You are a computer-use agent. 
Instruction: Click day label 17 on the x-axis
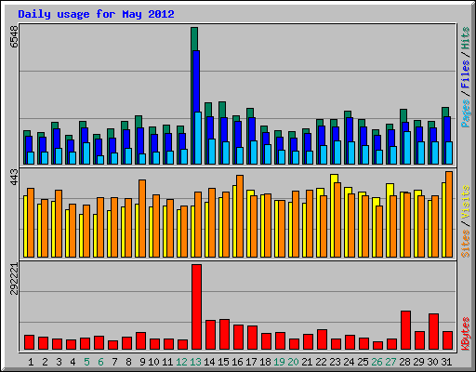pyautogui.click(x=251, y=362)
